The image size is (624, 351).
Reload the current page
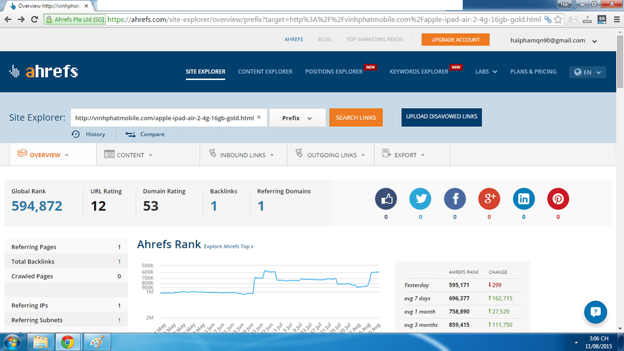coord(34,19)
